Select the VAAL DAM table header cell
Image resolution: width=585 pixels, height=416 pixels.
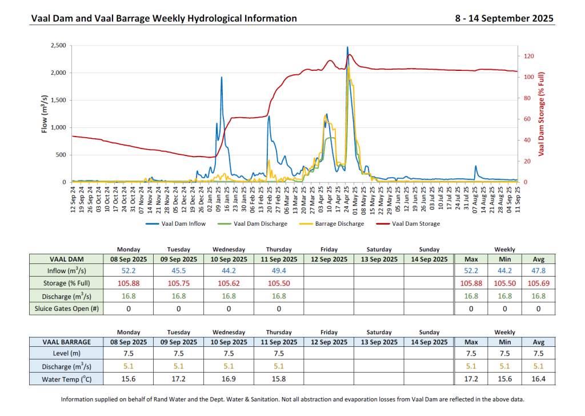[x=68, y=259]
